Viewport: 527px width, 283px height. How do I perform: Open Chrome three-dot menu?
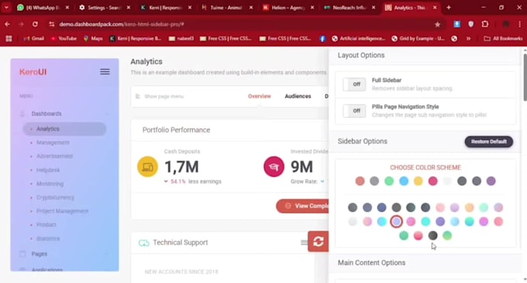point(519,24)
